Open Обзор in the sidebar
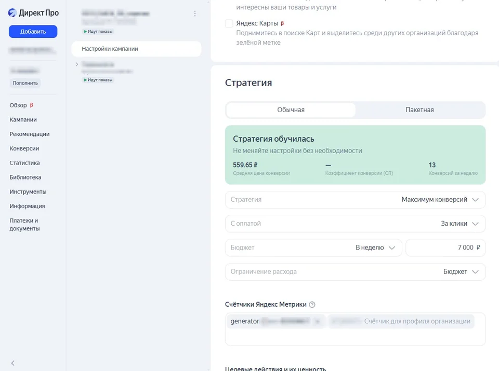 point(18,105)
